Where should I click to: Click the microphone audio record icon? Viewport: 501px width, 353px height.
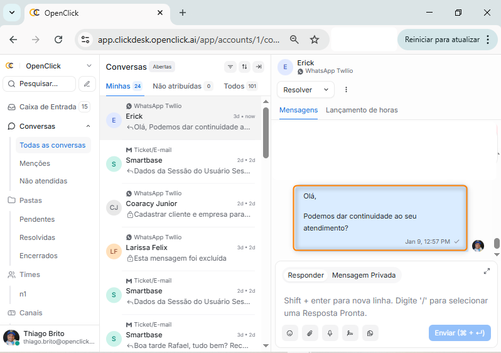click(330, 333)
